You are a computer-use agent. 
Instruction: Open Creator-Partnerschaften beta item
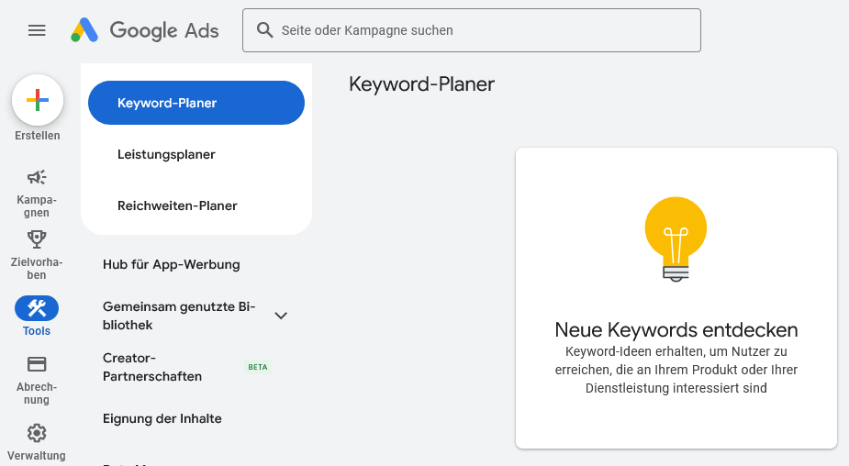coord(152,367)
